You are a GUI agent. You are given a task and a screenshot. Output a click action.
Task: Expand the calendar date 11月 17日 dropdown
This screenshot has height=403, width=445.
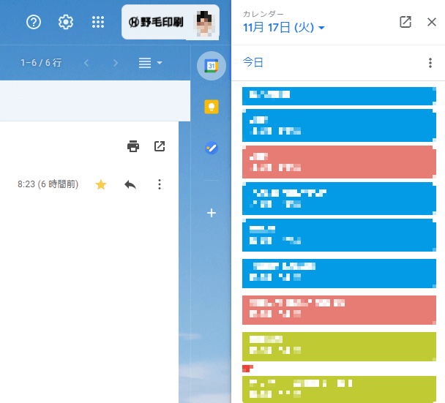tap(284, 28)
